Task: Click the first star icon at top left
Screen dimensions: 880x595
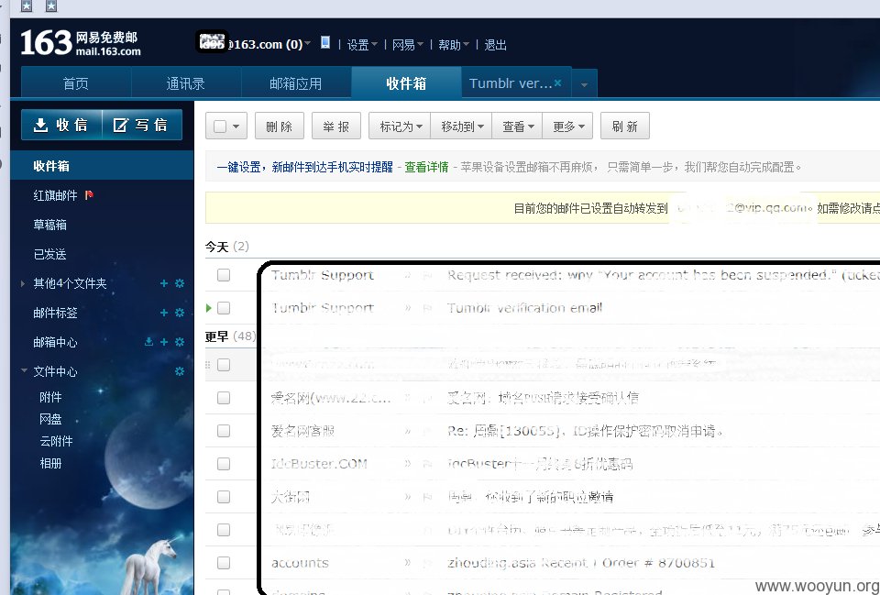Action: tap(27, 6)
